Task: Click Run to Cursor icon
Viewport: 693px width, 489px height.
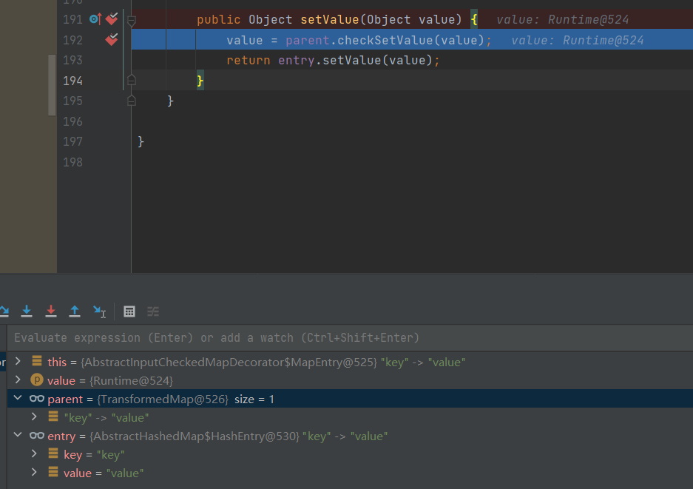Action: point(99,311)
